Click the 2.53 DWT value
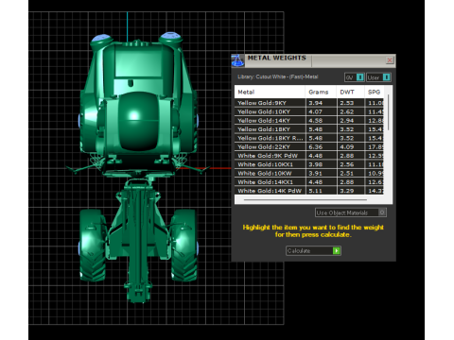454x340 pixels. tap(347, 103)
